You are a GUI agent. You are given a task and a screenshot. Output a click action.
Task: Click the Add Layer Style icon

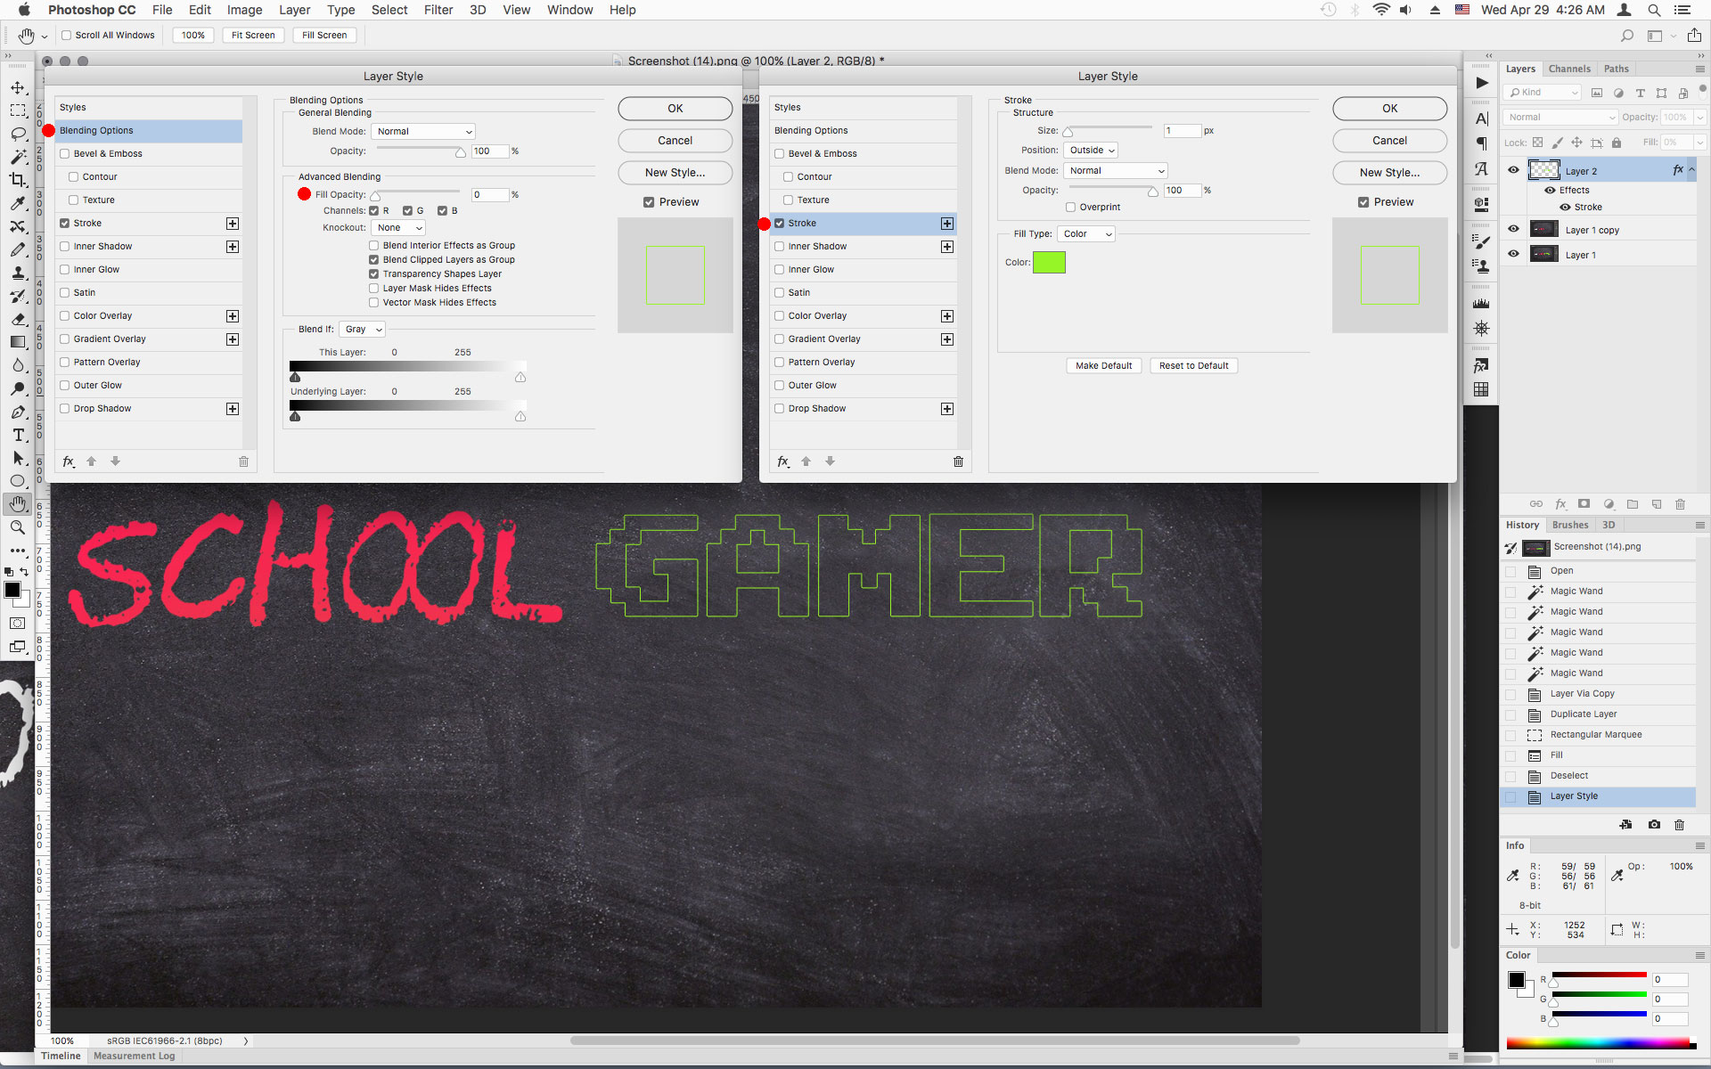pos(1559,503)
